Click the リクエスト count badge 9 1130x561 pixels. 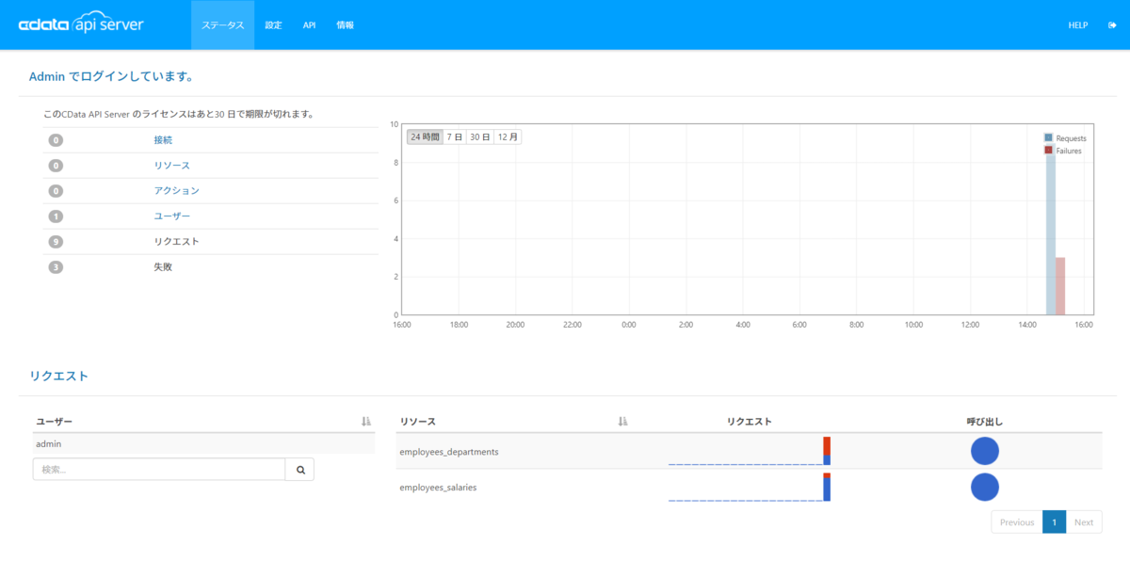pyautogui.click(x=56, y=242)
